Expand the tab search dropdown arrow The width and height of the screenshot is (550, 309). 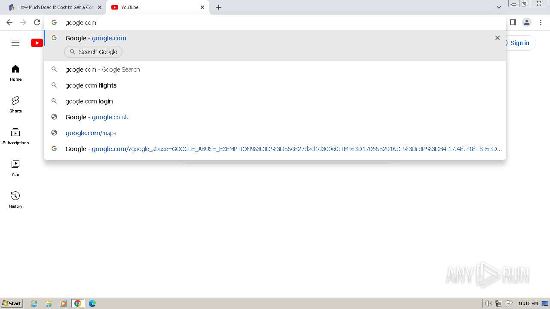[499, 7]
